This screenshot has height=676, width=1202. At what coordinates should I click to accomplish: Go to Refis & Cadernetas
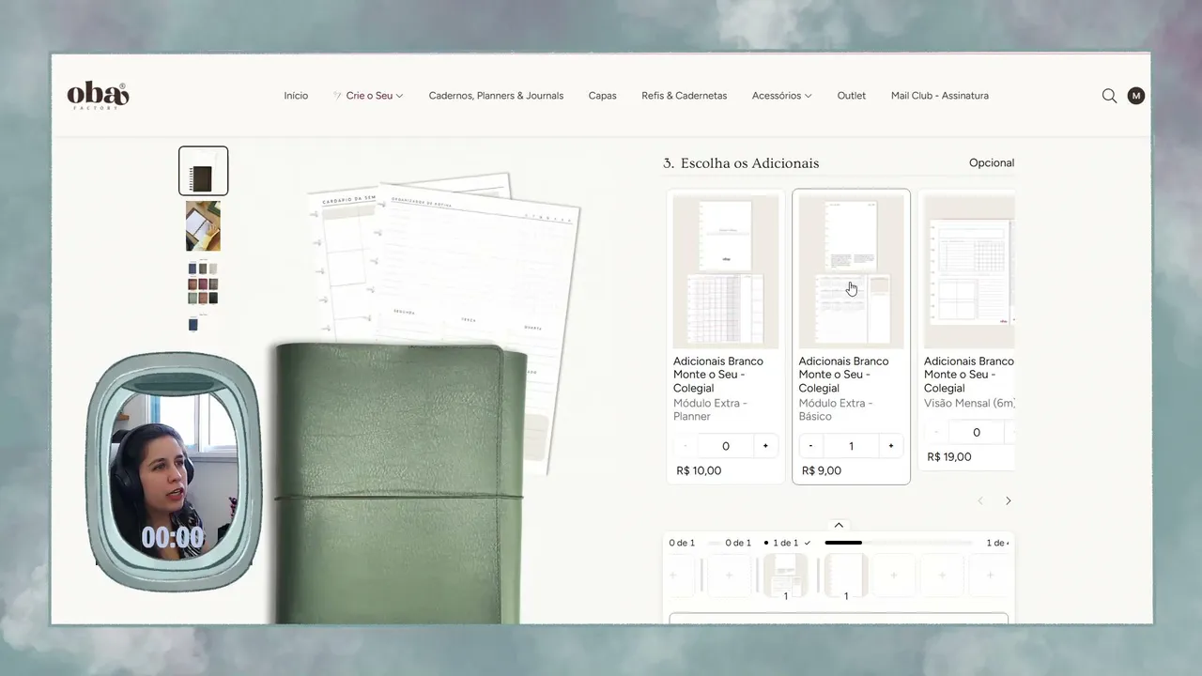tap(685, 96)
